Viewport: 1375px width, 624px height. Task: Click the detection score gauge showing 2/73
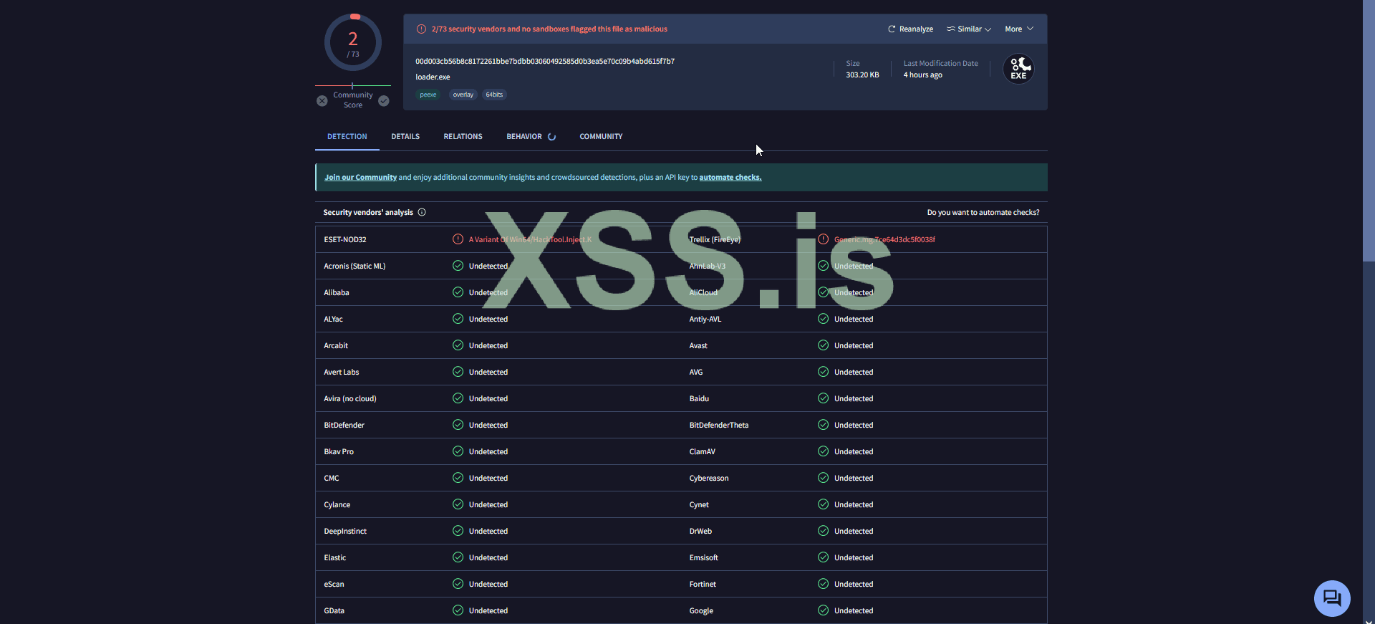[353, 42]
